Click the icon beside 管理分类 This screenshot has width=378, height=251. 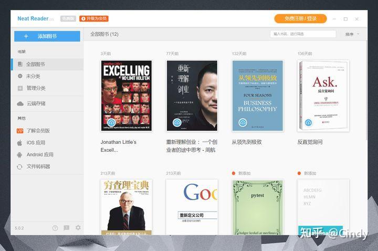click(20, 88)
